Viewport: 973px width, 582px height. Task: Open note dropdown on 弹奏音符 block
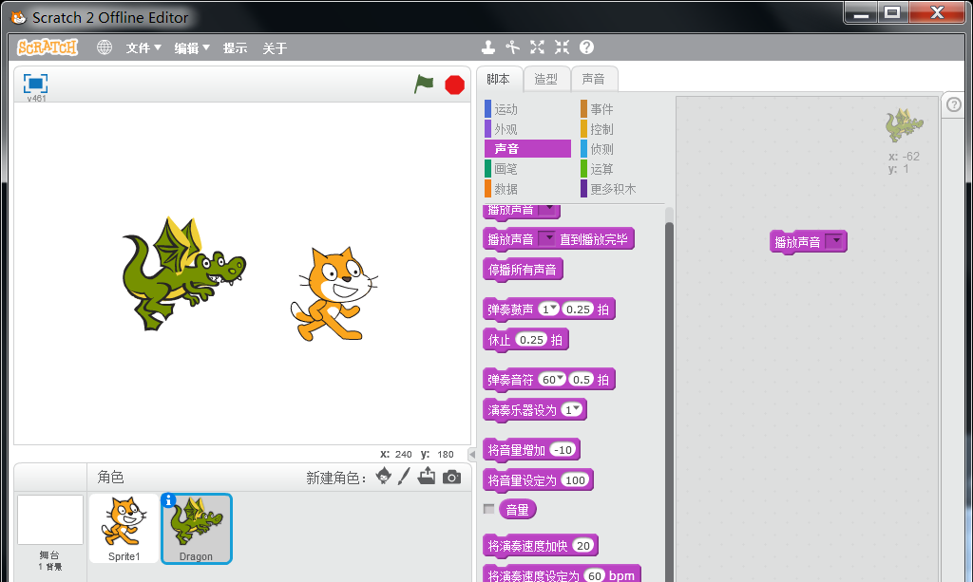point(552,380)
